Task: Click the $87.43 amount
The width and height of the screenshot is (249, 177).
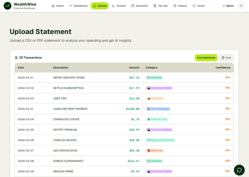Action: tap(134, 78)
